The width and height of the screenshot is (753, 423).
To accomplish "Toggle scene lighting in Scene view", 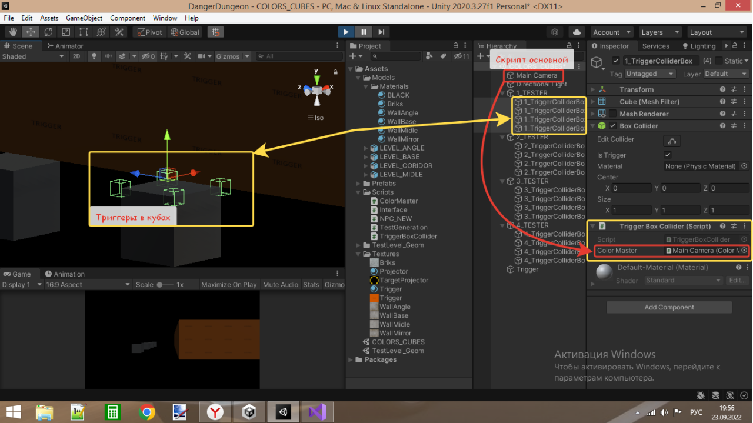I will tap(93, 56).
